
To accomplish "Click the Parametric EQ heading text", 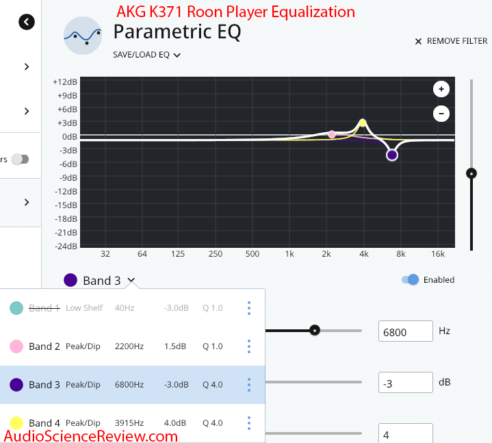I will point(177,31).
